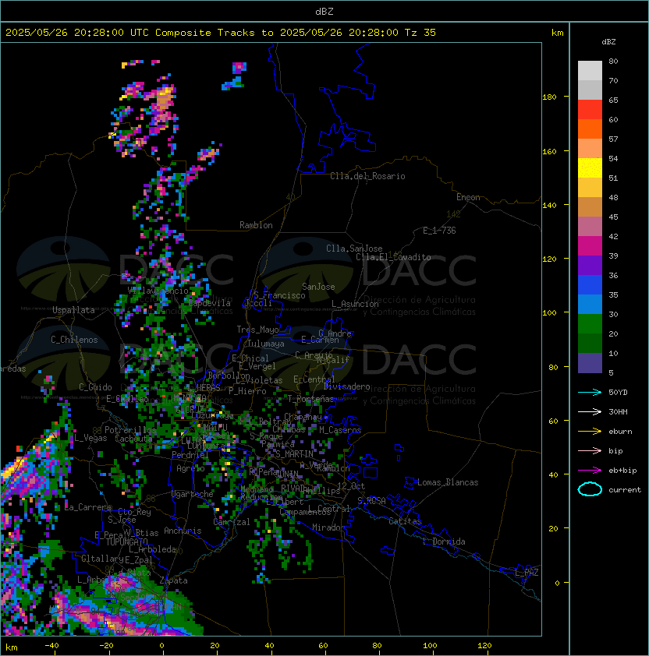Select the dark green 10-20 dBZ swatch
The image size is (649, 656).
[590, 343]
